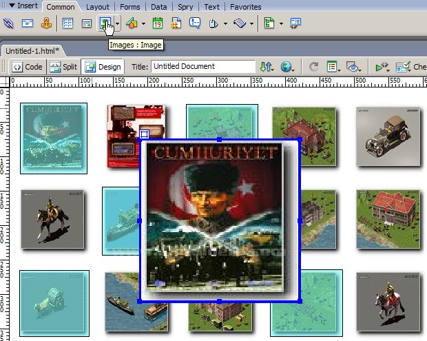Select the red-caped horse rider thumbnail
This screenshot has height=341, width=427.
point(388,302)
